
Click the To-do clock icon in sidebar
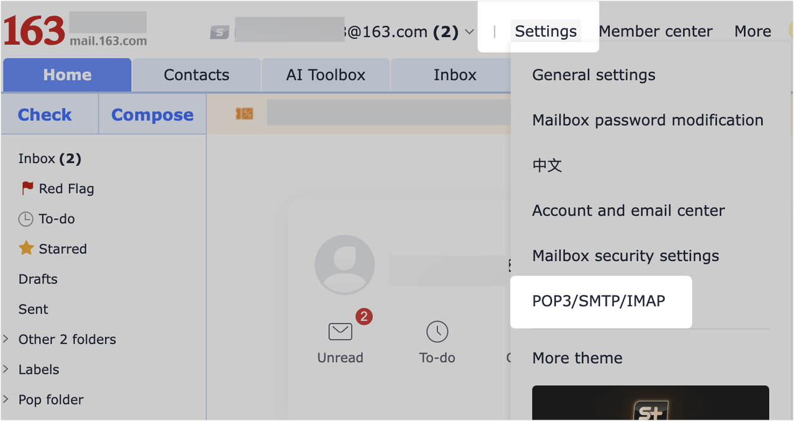tap(25, 219)
